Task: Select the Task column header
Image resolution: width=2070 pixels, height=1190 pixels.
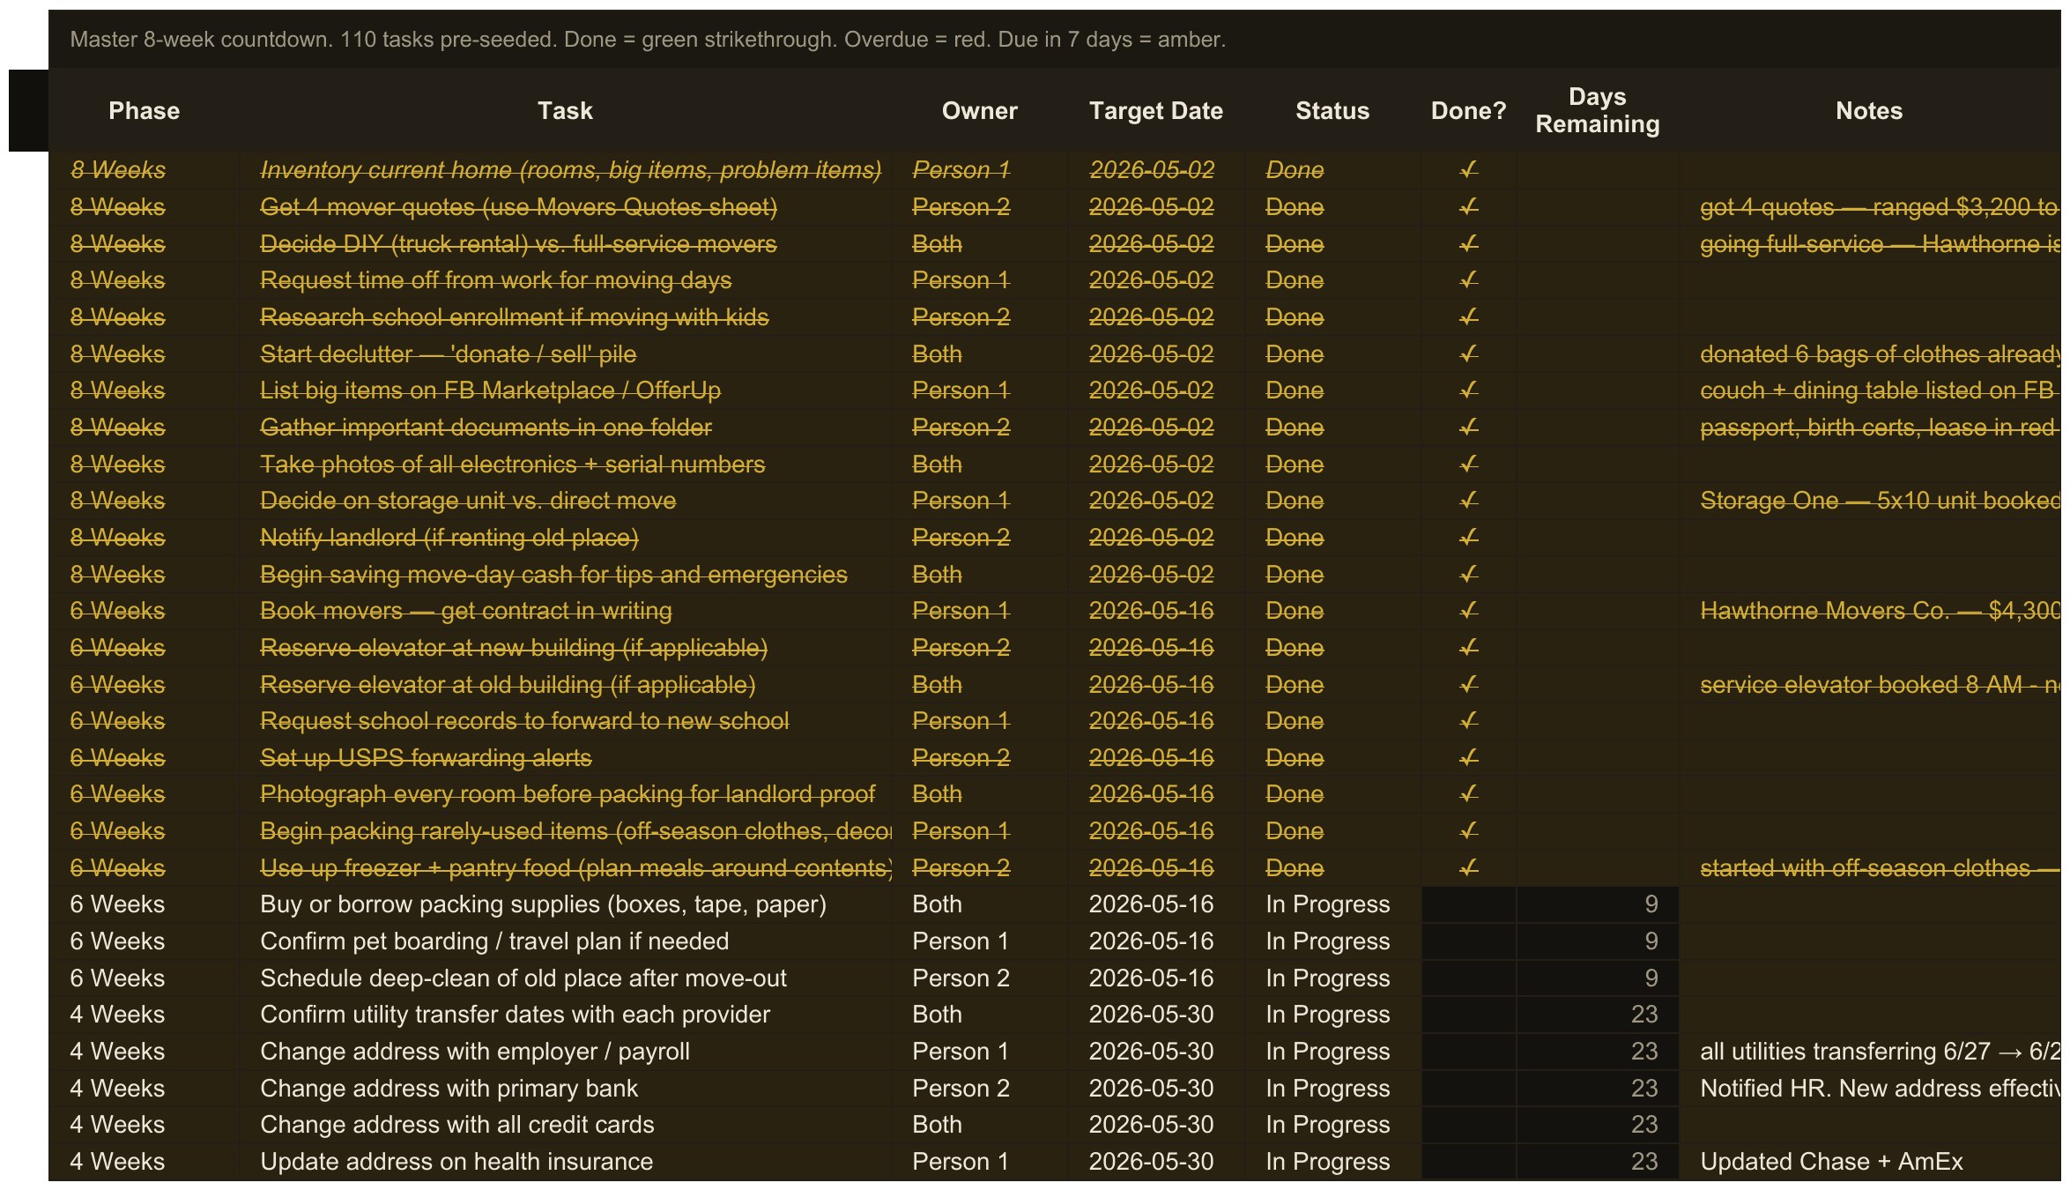Action: click(x=565, y=110)
